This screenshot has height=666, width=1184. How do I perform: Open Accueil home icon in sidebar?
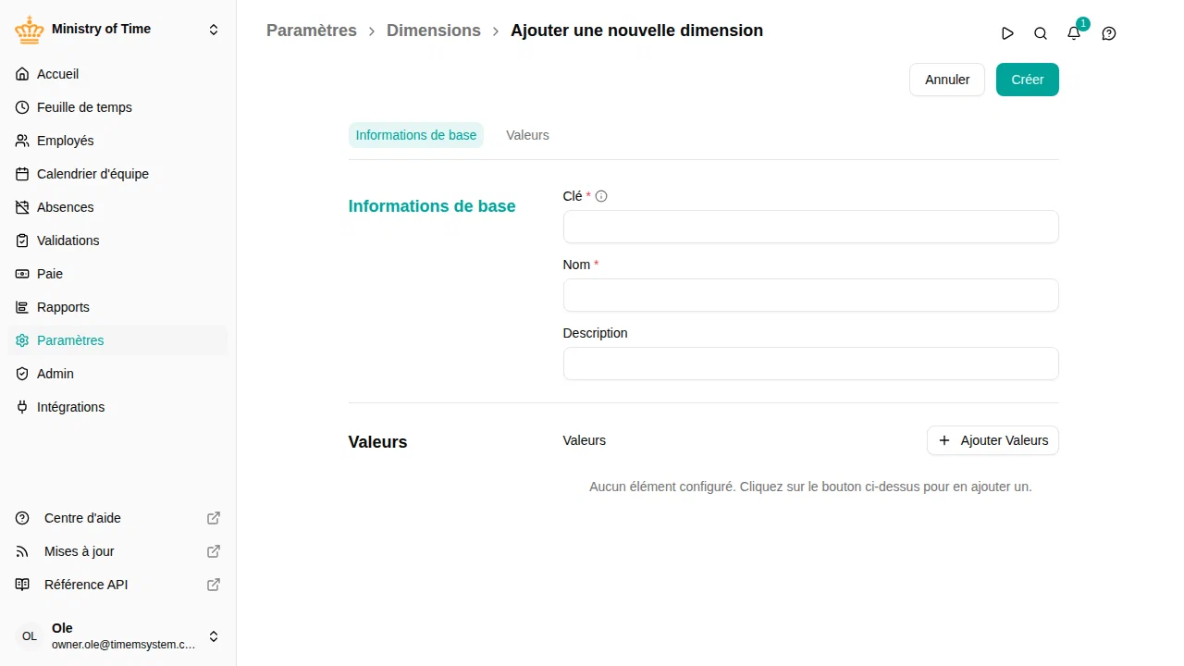[22, 74]
